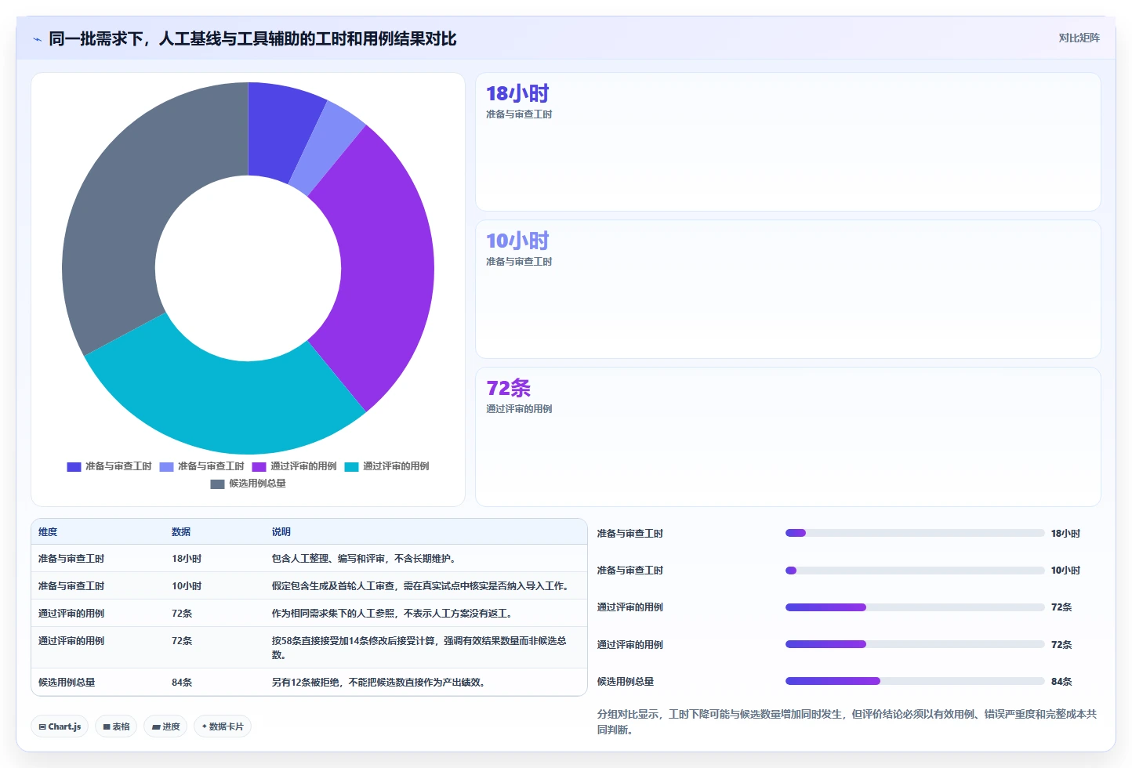Click the 通过评审的用例 label under 72条 card
Screen dimensions: 1132x768
pyautogui.click(x=519, y=409)
